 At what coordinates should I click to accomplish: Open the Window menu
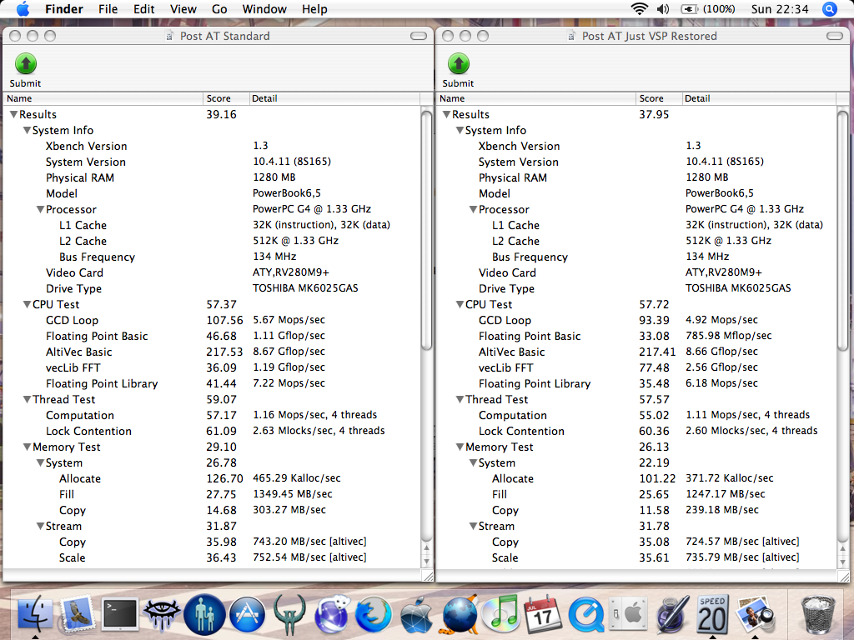[264, 9]
